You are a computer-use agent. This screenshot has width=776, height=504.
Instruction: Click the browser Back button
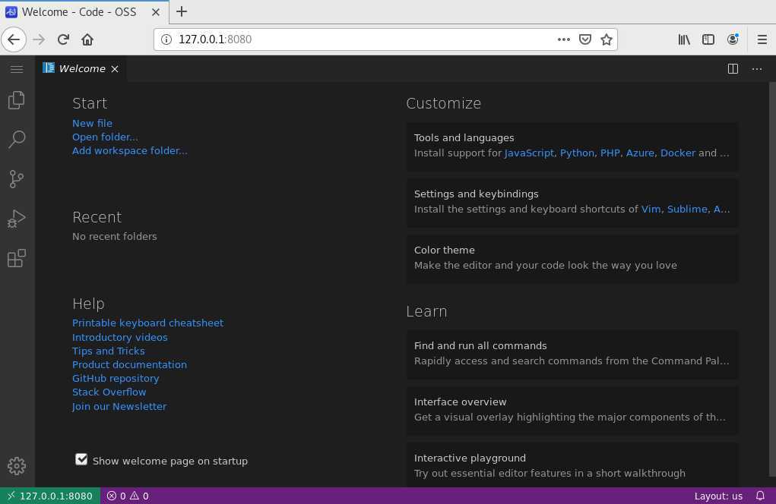point(14,39)
